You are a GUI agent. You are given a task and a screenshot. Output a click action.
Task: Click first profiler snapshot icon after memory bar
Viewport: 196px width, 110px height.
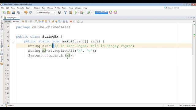pyautogui.click(x=111, y=12)
